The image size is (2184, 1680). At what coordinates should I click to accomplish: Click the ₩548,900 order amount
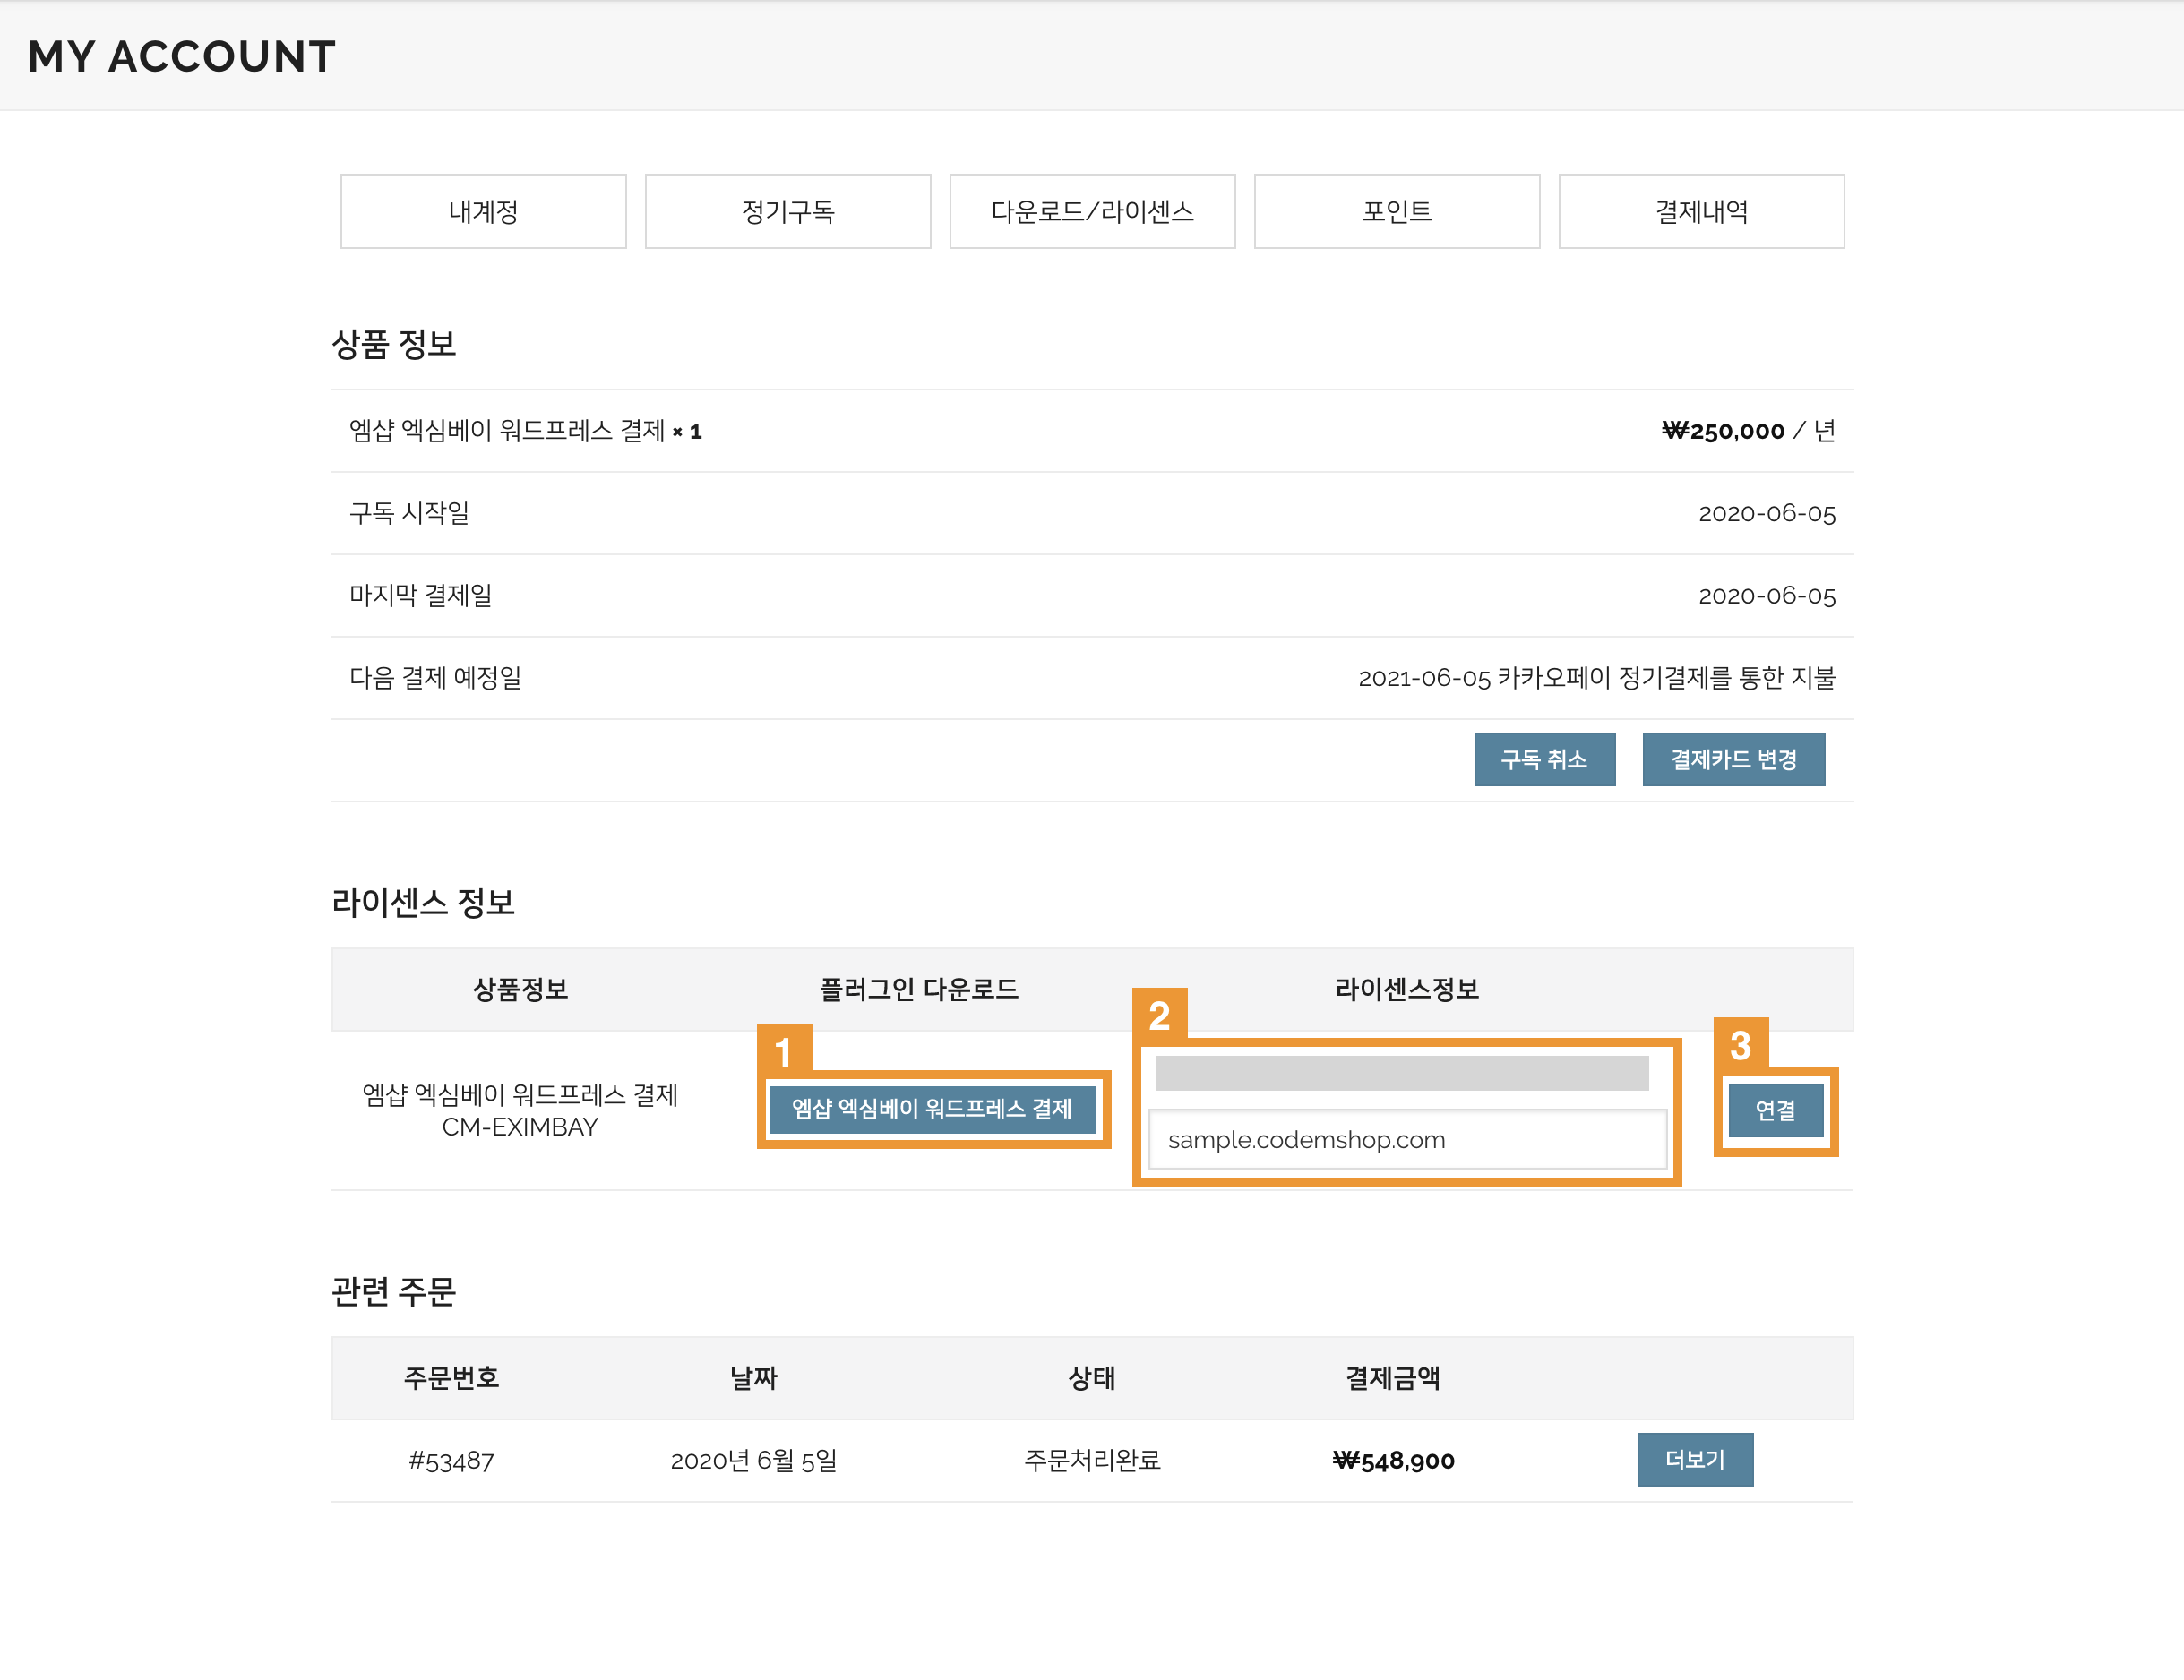[1393, 1461]
